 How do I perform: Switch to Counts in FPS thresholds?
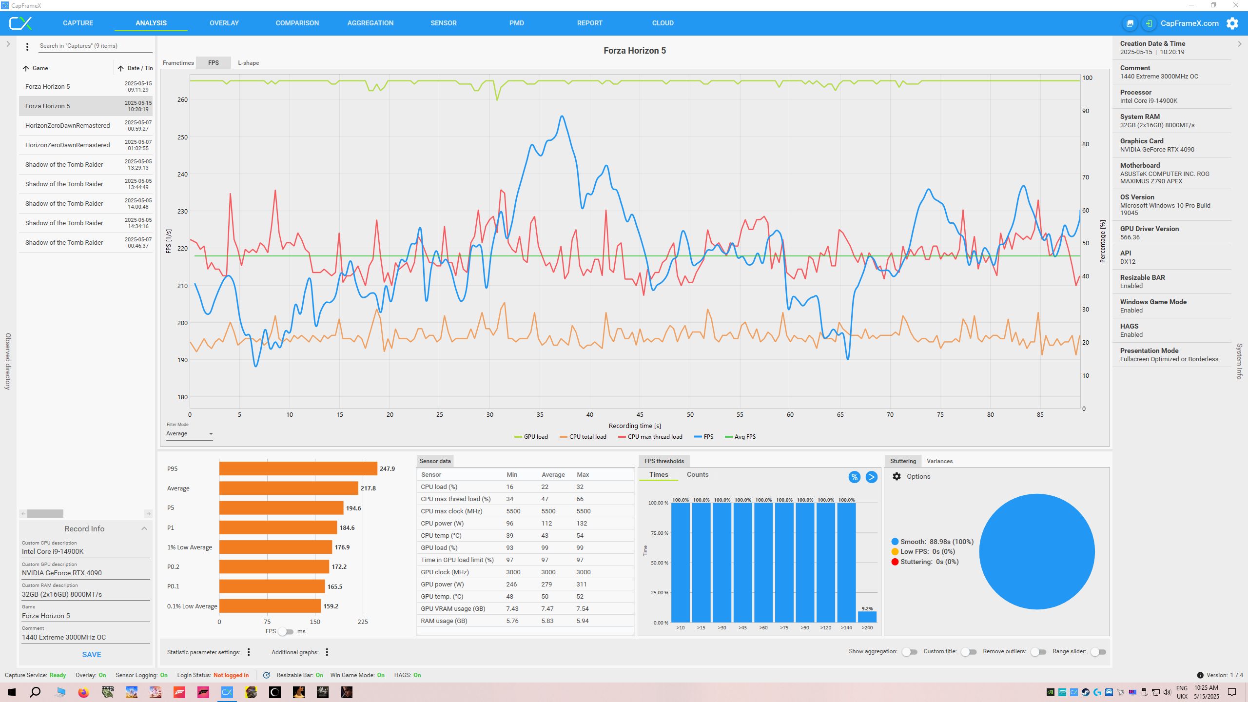point(698,475)
